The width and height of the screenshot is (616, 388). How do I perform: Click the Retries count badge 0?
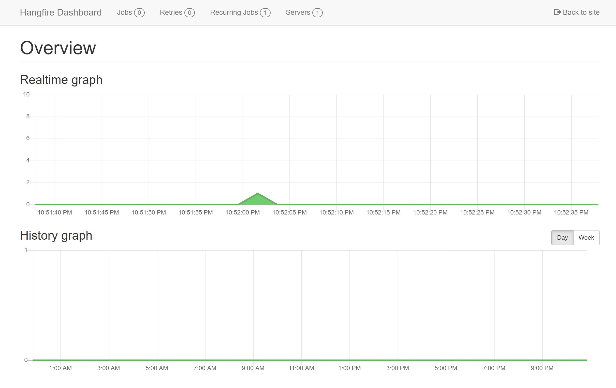[x=189, y=12]
